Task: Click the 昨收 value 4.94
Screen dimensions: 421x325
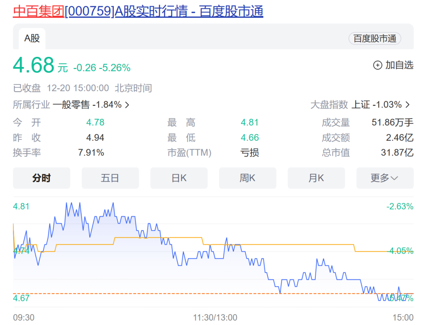Action: 95,138
